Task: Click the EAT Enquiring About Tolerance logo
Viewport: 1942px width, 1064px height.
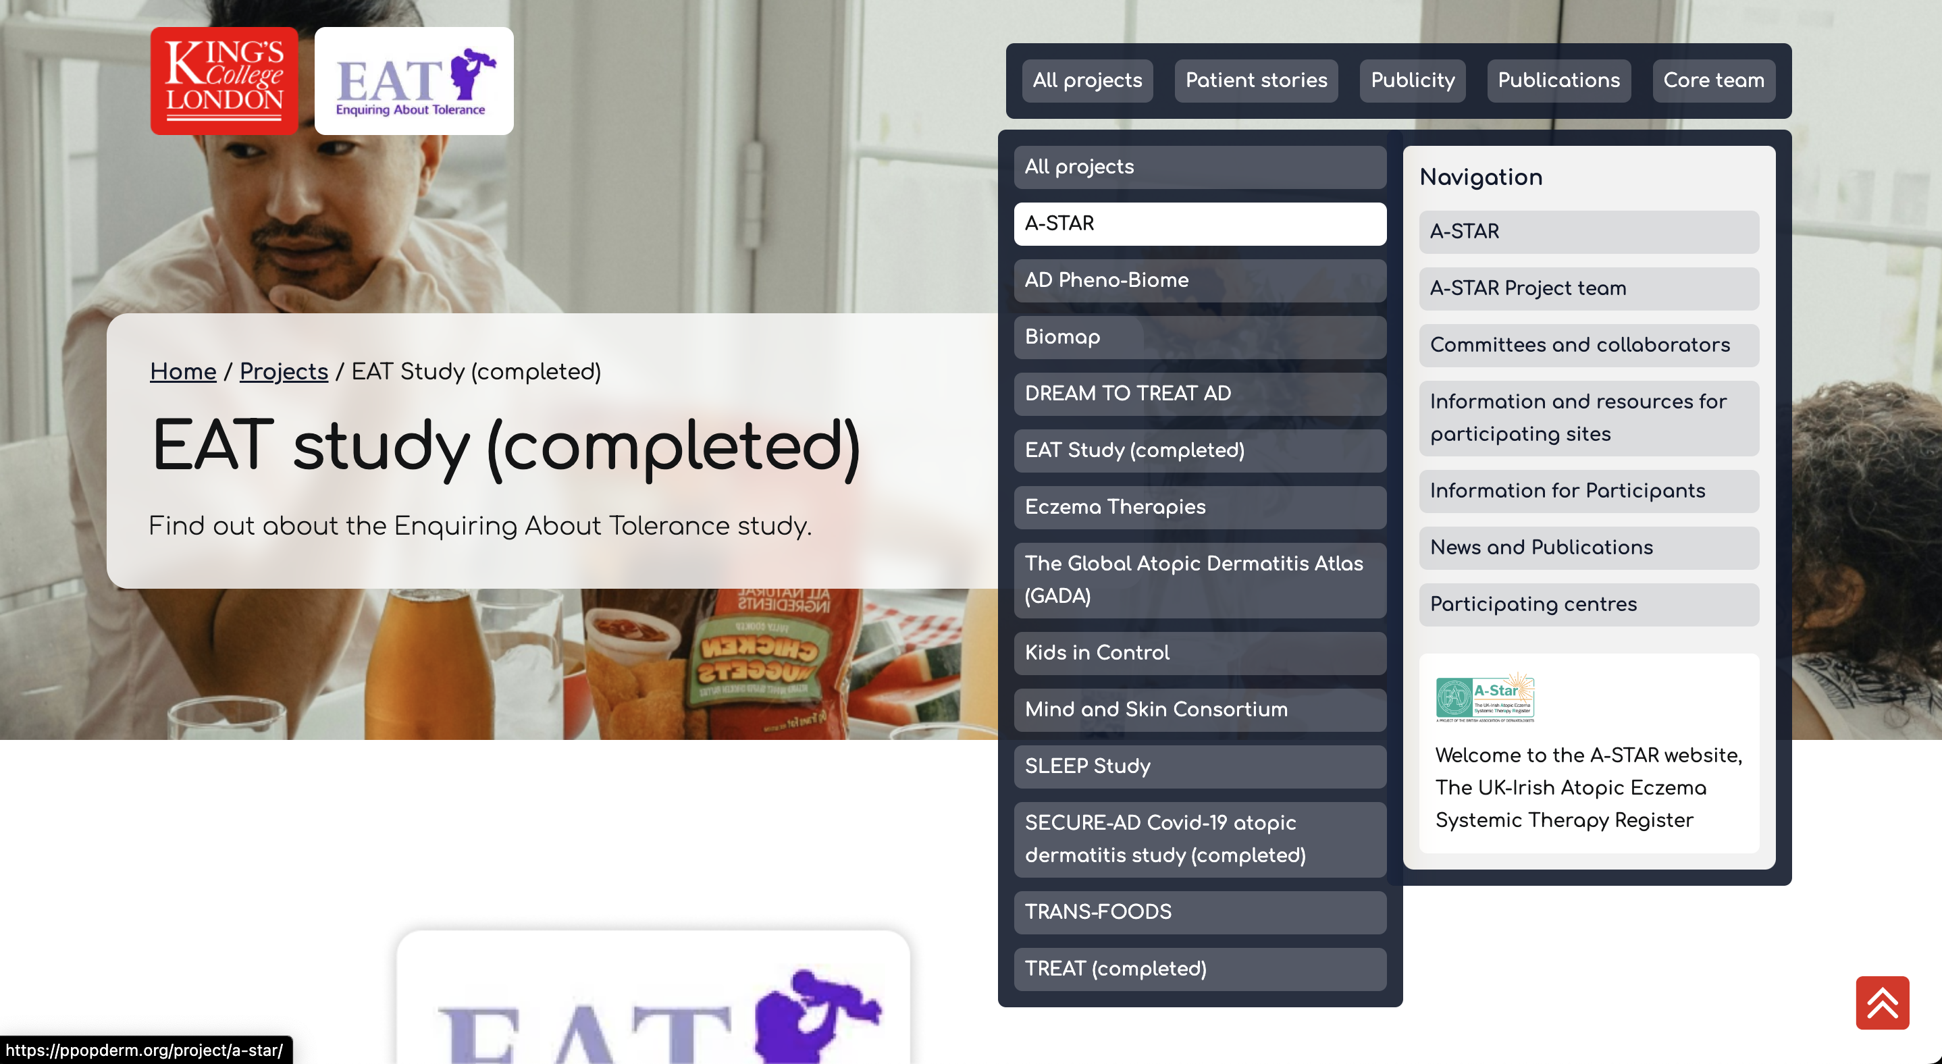Action: [413, 80]
